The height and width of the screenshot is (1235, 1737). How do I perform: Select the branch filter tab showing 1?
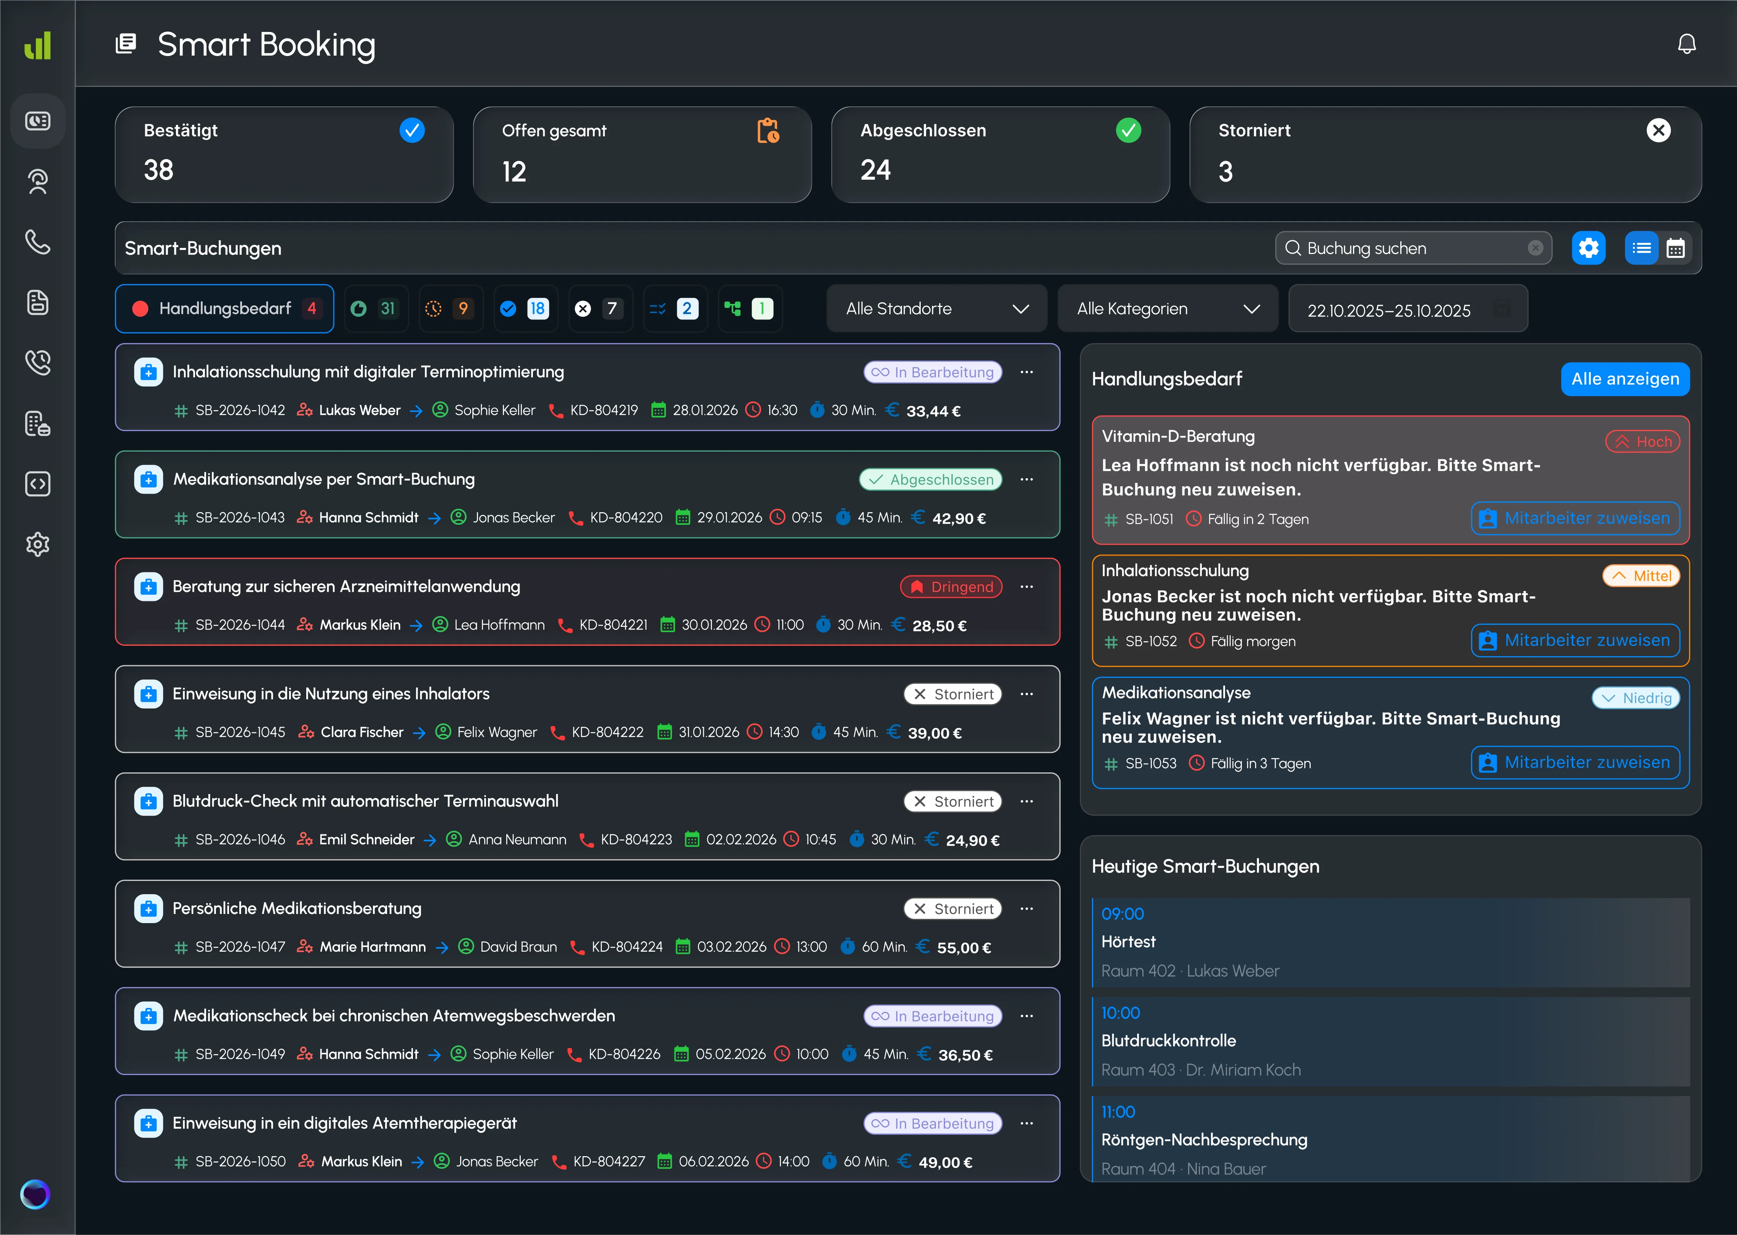(751, 309)
